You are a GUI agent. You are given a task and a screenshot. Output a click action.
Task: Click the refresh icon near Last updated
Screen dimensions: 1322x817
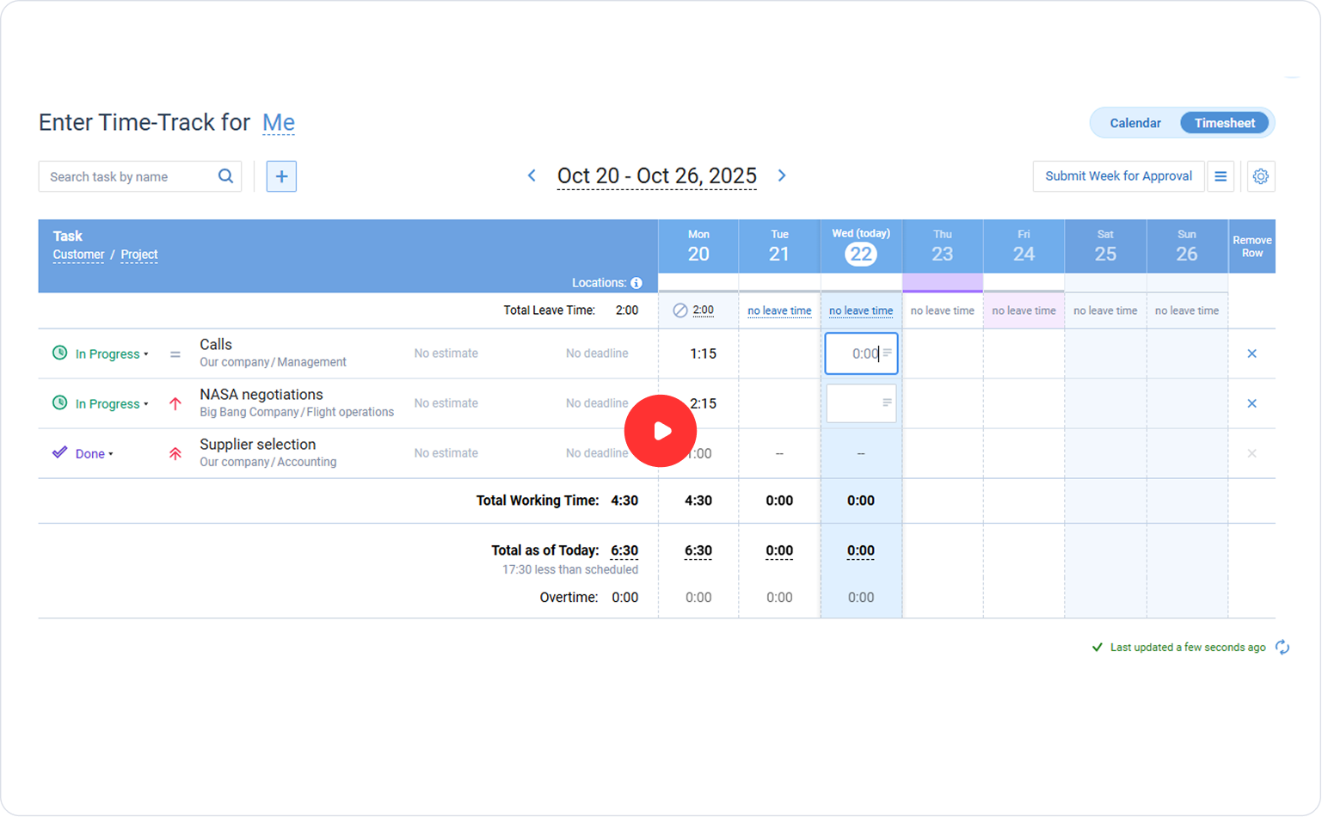pyautogui.click(x=1282, y=648)
